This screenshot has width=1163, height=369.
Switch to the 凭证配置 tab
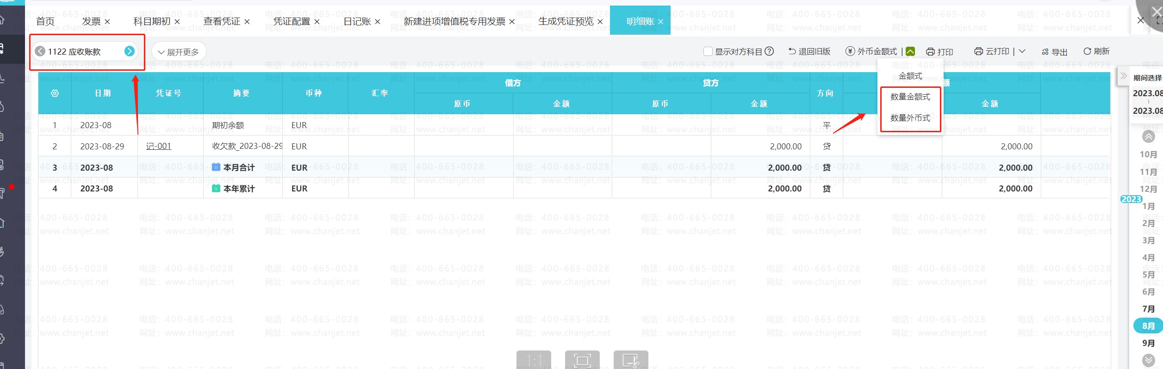pos(292,21)
